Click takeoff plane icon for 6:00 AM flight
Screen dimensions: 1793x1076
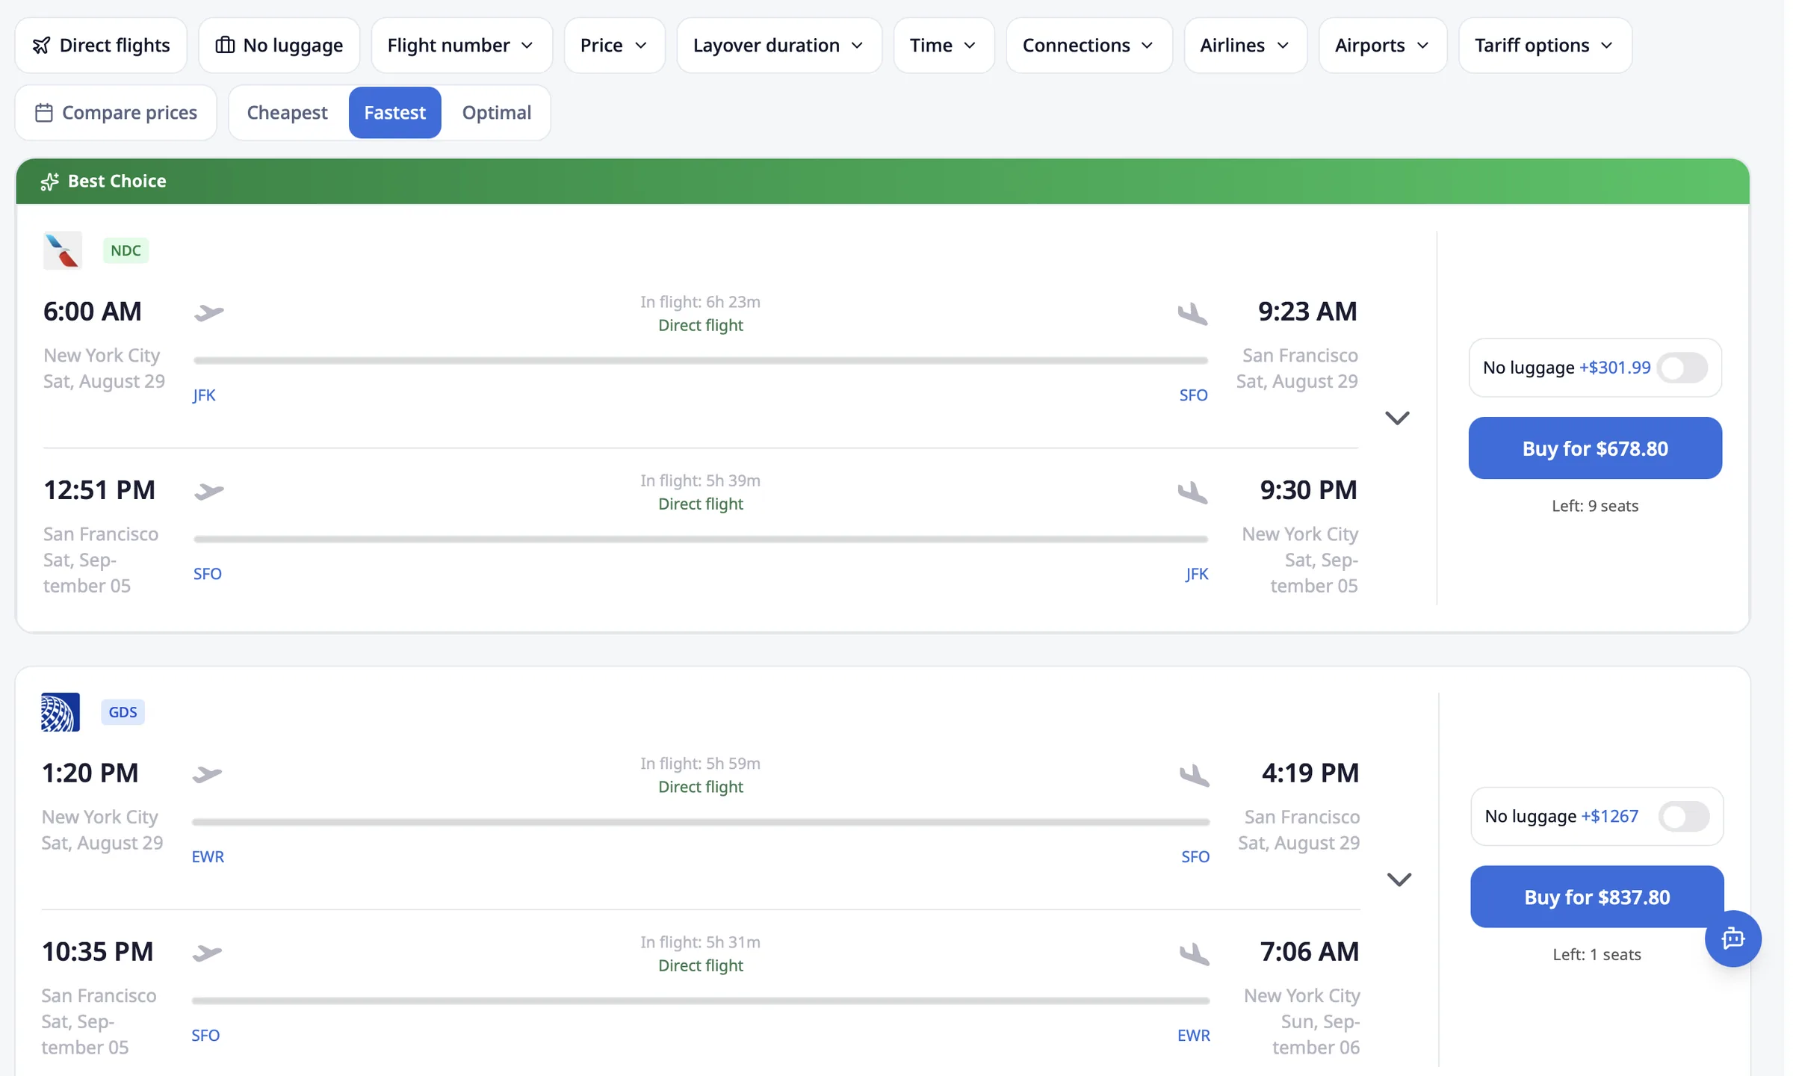click(209, 312)
